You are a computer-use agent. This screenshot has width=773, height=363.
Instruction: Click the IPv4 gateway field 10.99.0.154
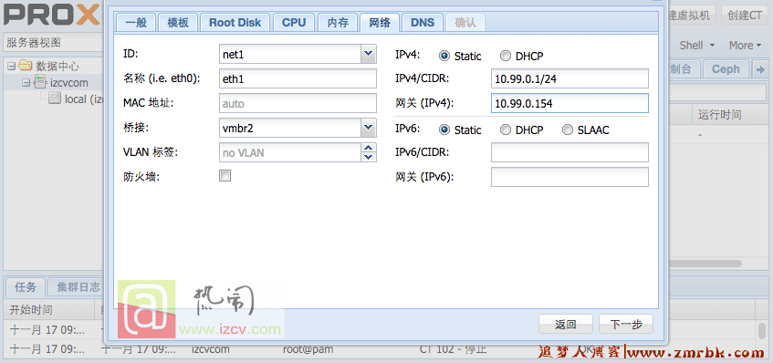point(569,103)
